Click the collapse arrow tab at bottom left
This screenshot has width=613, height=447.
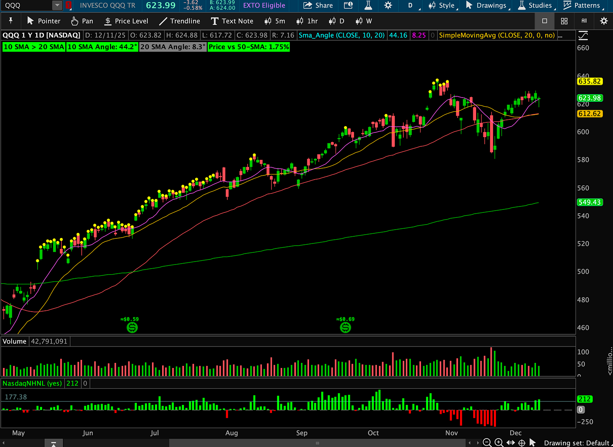[53, 443]
